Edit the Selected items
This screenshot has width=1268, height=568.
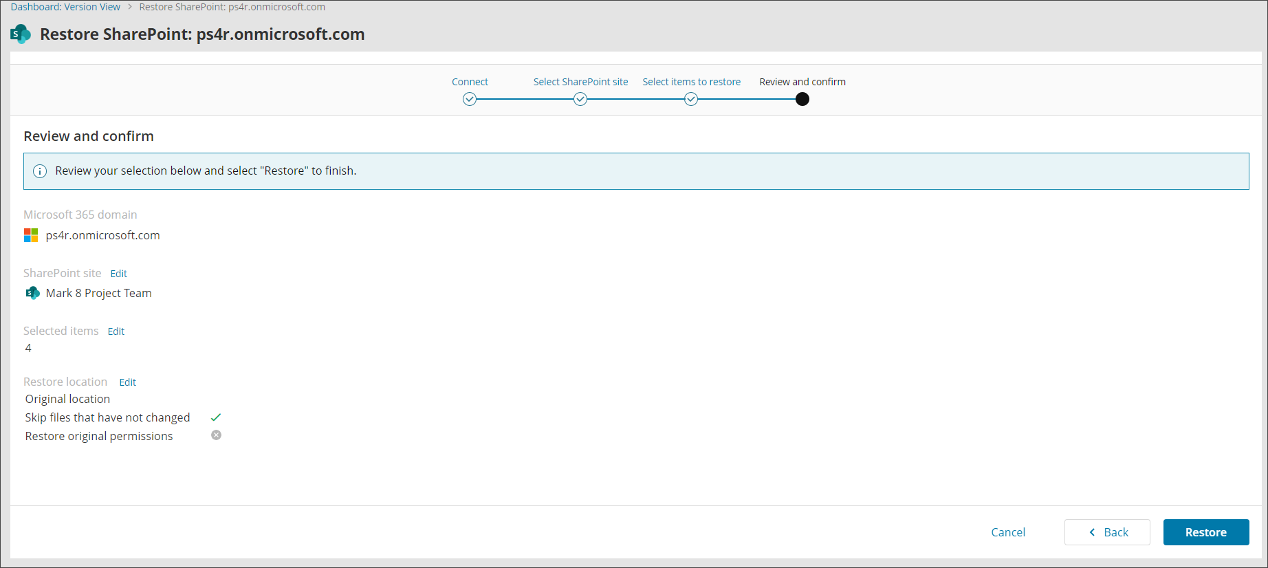coord(116,331)
